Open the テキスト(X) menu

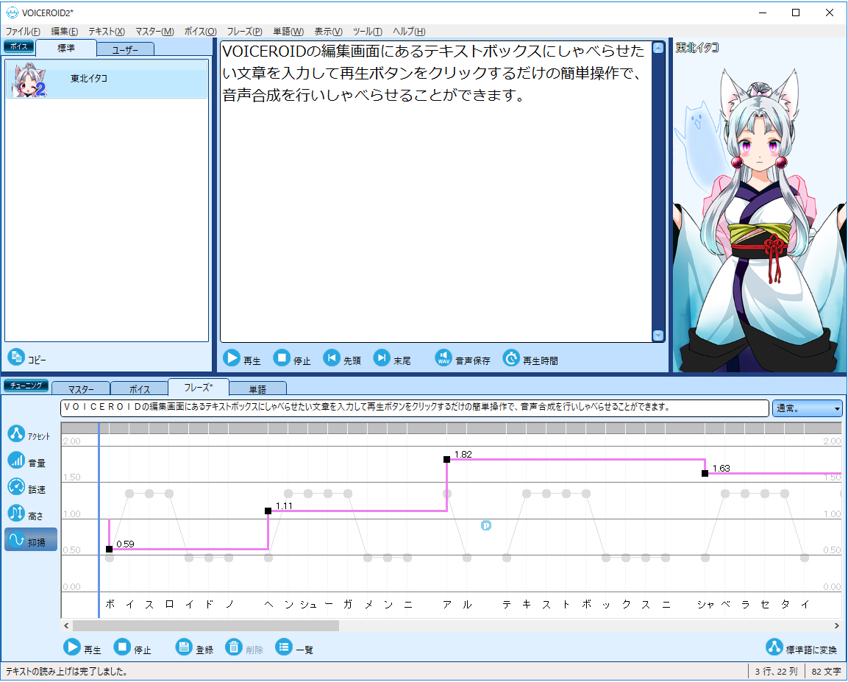pyautogui.click(x=107, y=32)
